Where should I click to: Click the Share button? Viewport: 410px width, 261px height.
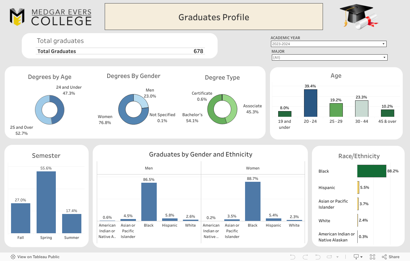[x=390, y=257]
